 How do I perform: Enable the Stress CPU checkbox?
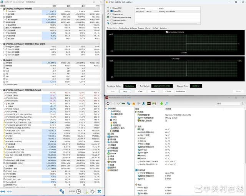coord(111,8)
